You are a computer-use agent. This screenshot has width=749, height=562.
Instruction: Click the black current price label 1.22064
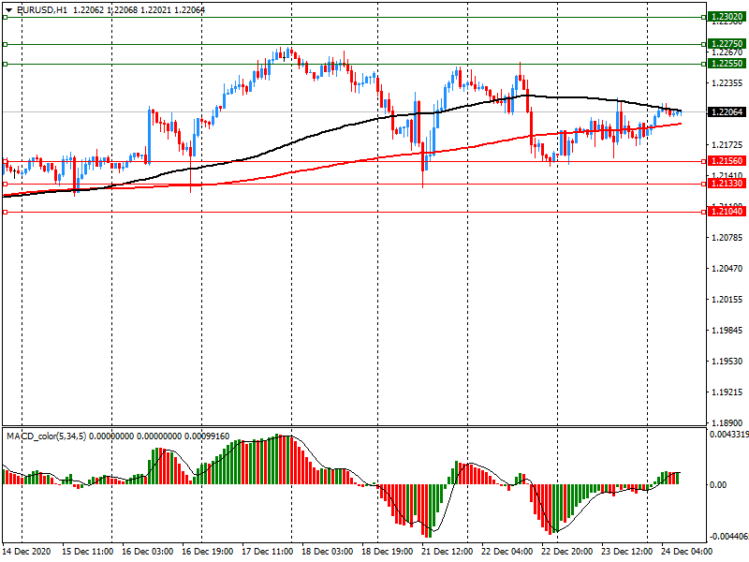pos(727,111)
